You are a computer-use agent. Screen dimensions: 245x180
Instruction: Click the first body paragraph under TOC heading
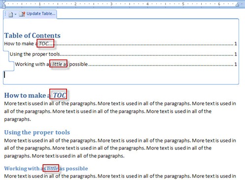(x=120, y=111)
